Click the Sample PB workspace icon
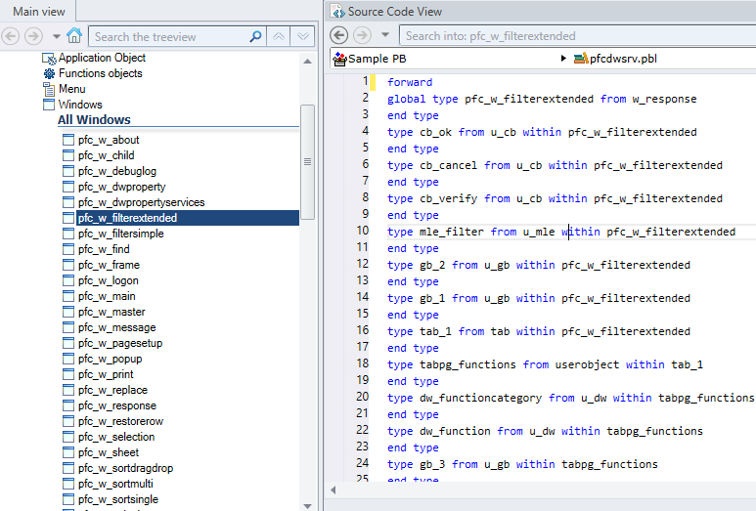The image size is (756, 511). coord(340,59)
